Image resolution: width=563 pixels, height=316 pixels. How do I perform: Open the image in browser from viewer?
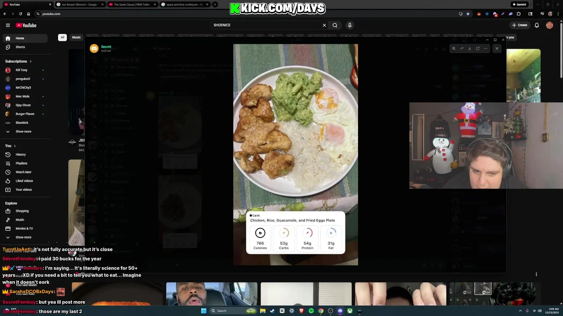tap(477, 48)
